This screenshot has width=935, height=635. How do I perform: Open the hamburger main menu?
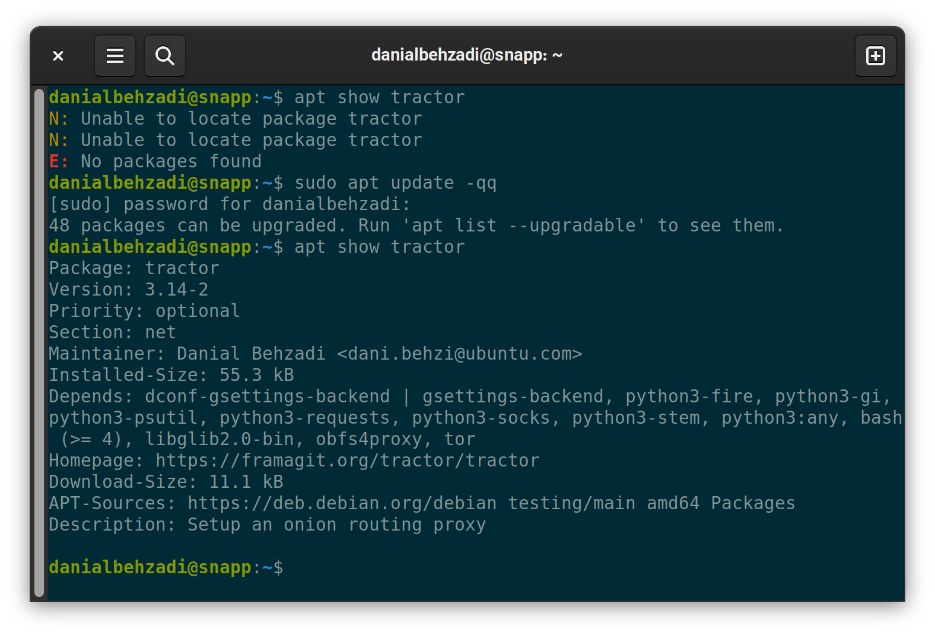[x=115, y=56]
